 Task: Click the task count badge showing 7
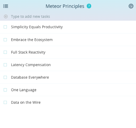[x=89, y=6]
